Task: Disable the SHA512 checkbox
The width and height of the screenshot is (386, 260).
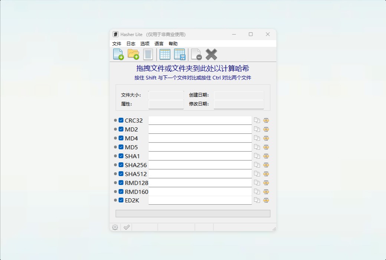Action: point(121,173)
